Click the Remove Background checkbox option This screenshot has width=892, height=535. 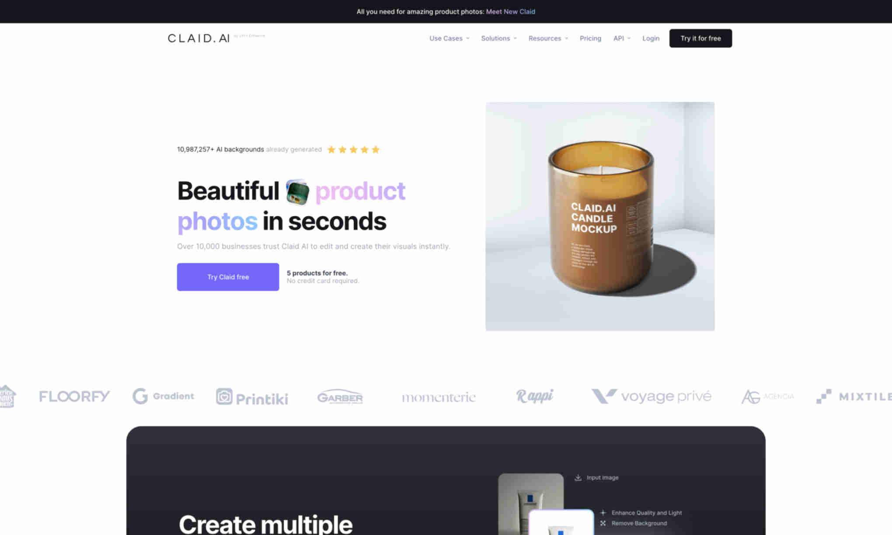click(603, 522)
